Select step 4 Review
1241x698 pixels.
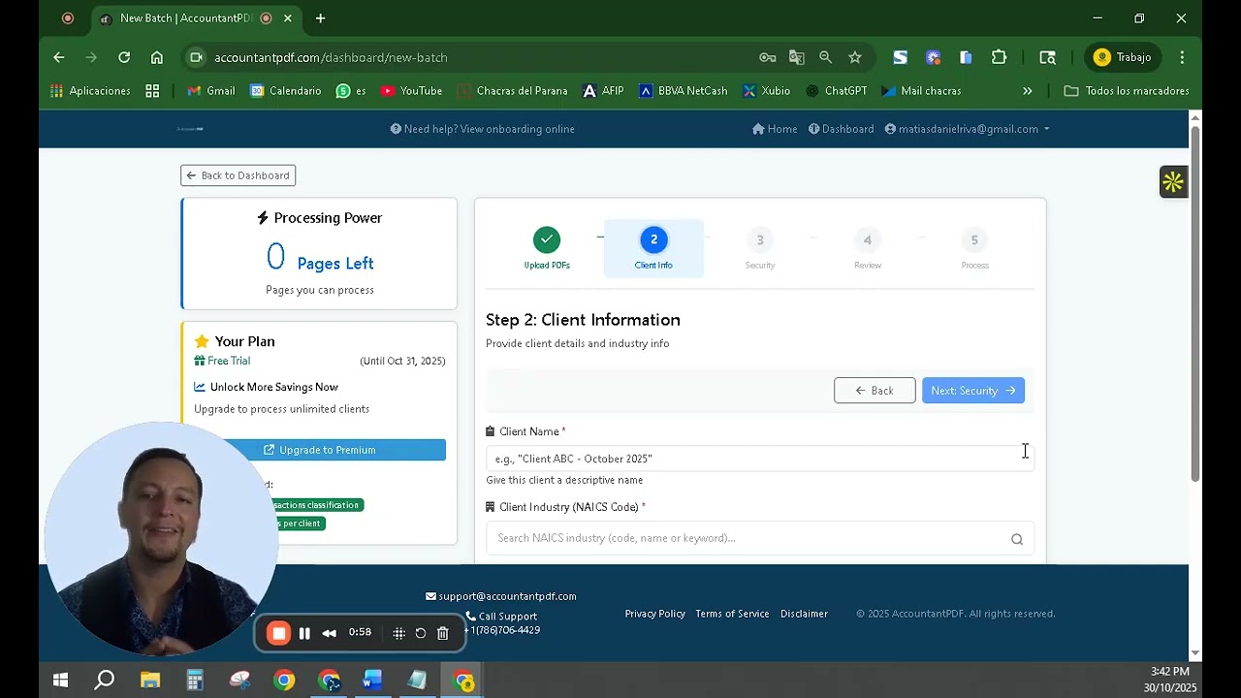pos(868,248)
